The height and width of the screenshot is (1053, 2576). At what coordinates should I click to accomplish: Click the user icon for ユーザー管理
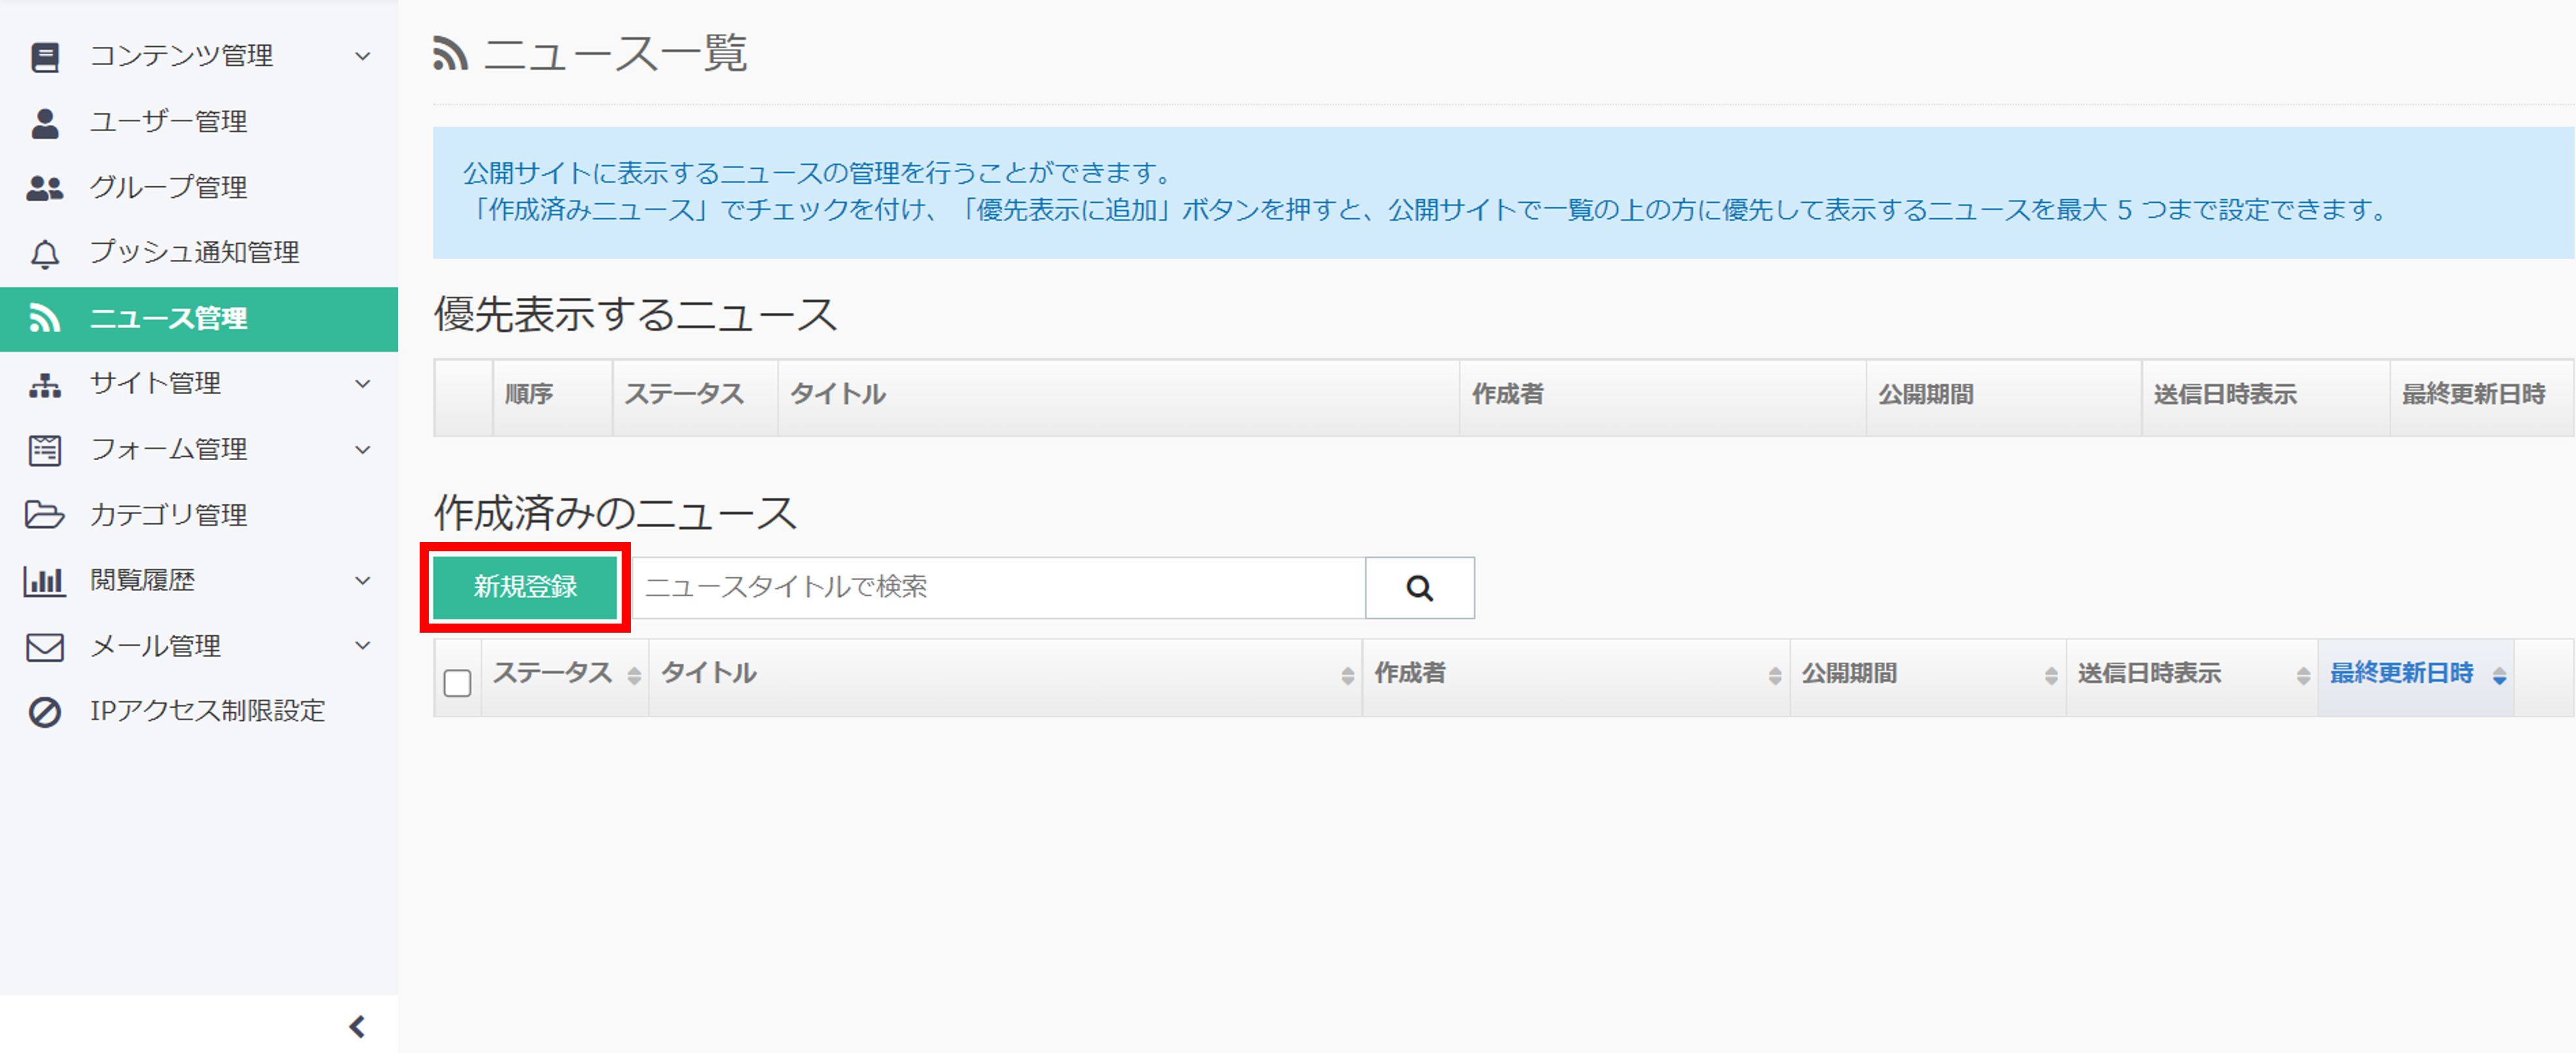[45, 123]
